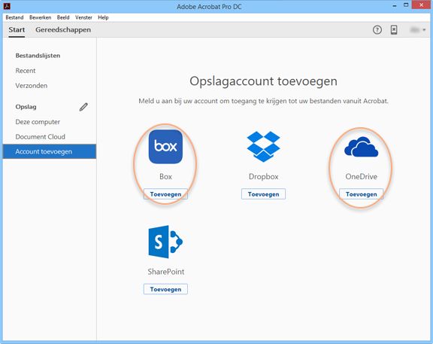Click the Dropbox logo icon

point(263,147)
